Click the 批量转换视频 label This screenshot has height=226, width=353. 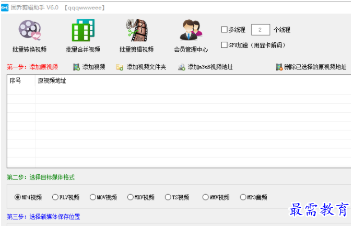(x=29, y=50)
